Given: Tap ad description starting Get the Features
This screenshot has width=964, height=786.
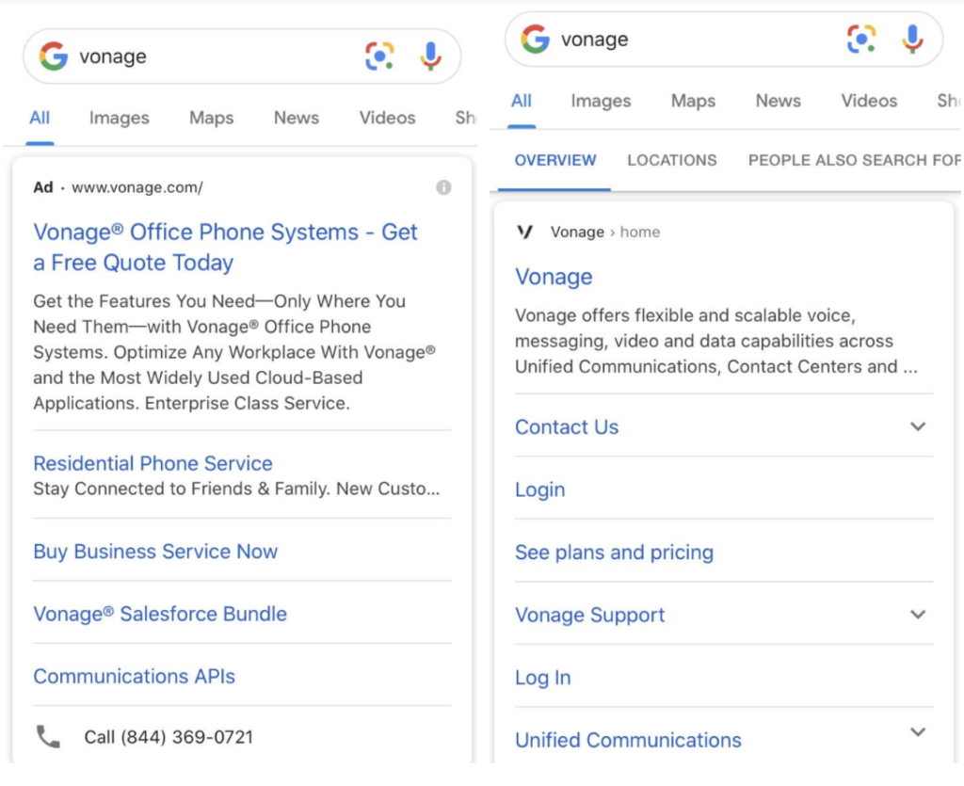Looking at the screenshot, I should (x=234, y=352).
